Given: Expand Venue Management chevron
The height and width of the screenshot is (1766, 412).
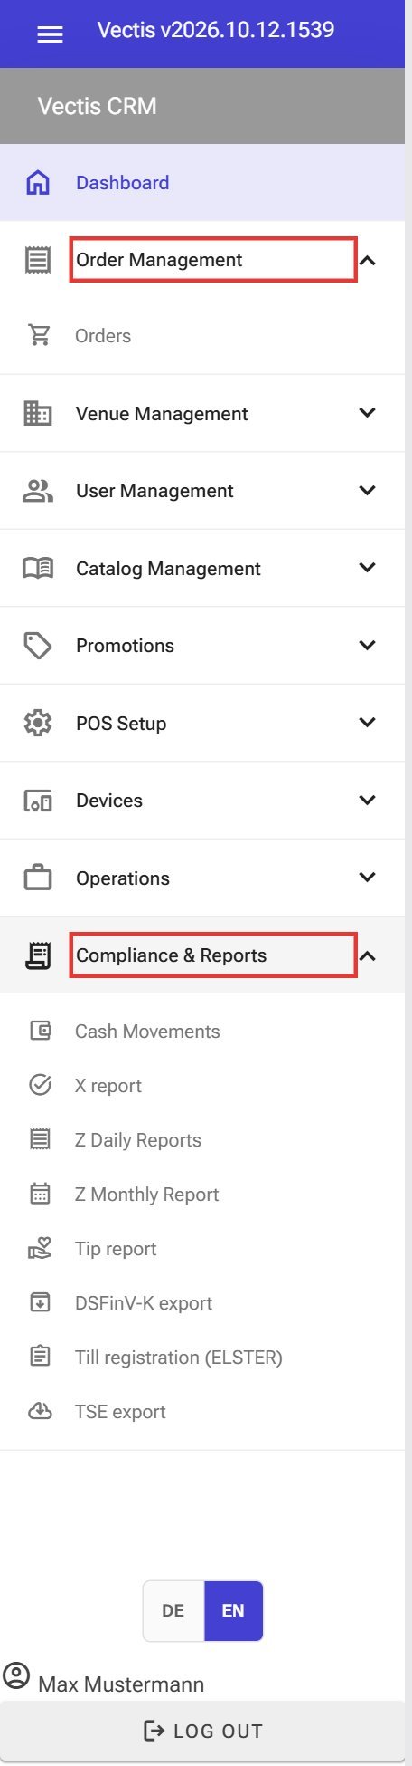Looking at the screenshot, I should (x=367, y=413).
